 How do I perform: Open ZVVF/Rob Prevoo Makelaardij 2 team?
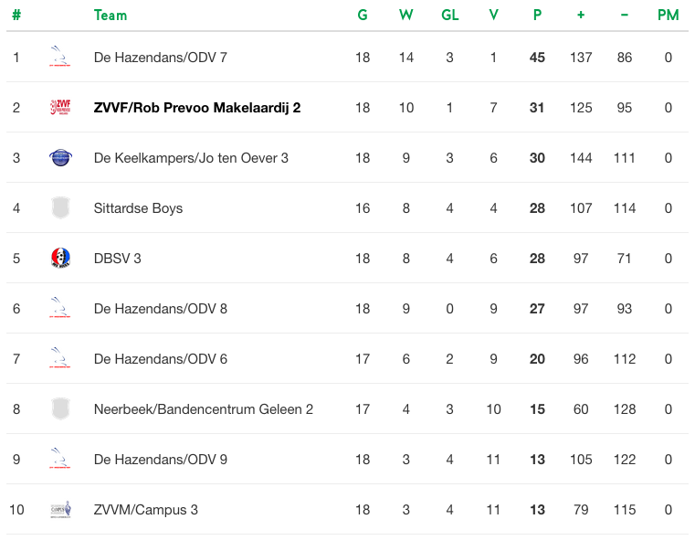coord(197,108)
